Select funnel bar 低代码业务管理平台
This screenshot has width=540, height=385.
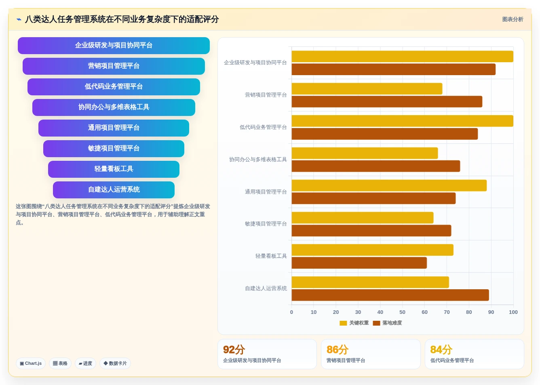(114, 87)
